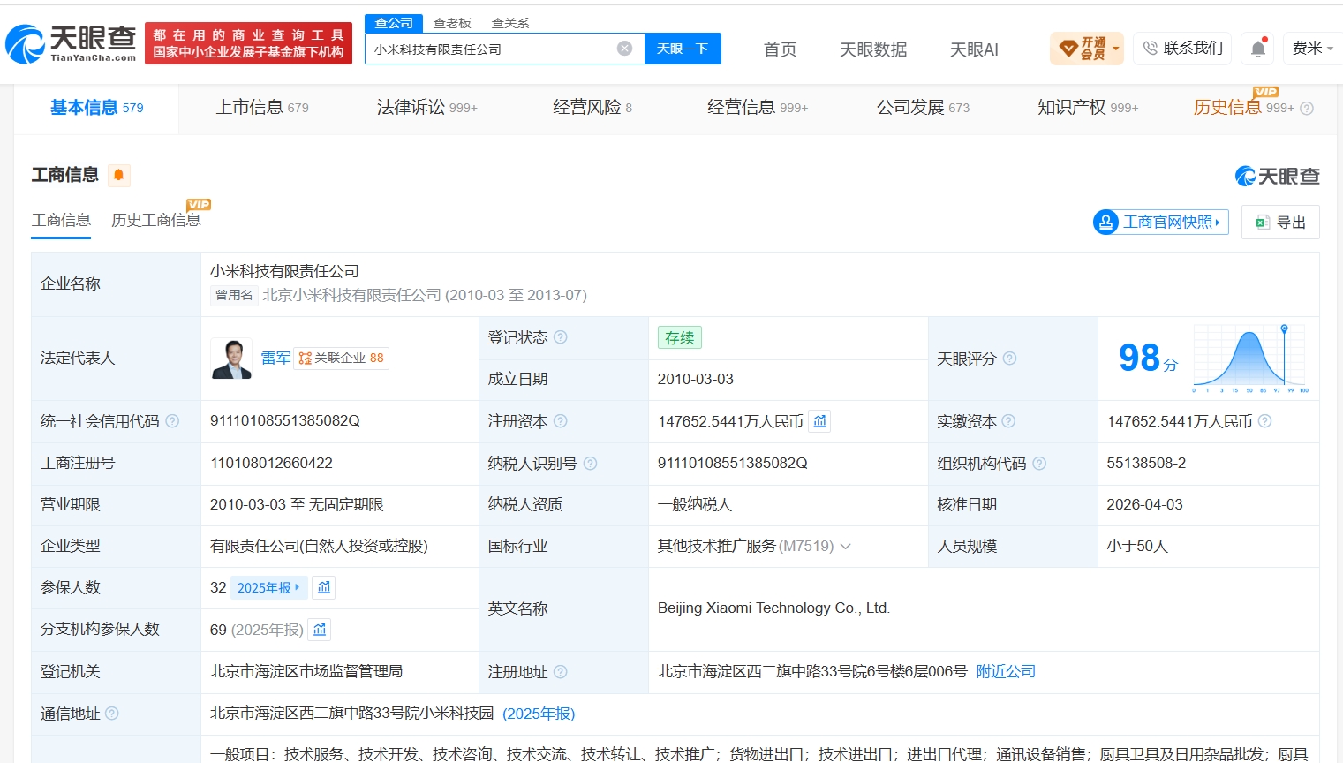Click into the company search input field
The image size is (1343, 763).
490,49
